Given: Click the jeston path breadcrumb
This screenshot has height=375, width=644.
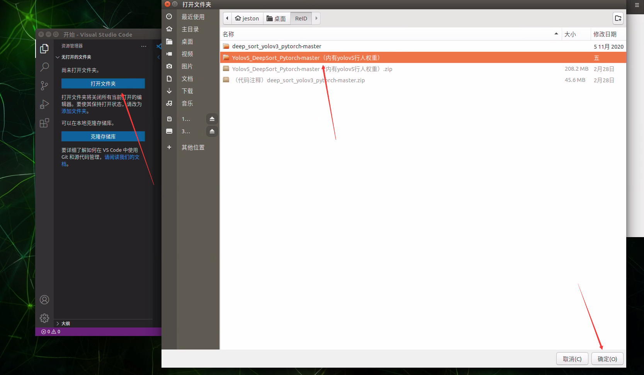Looking at the screenshot, I should [247, 18].
